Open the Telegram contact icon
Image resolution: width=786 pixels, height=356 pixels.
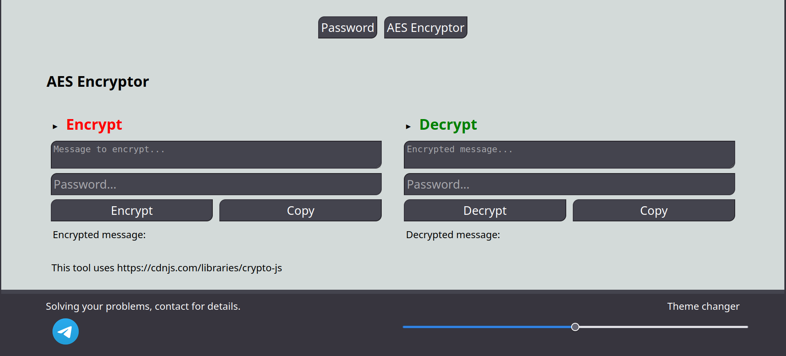[66, 331]
